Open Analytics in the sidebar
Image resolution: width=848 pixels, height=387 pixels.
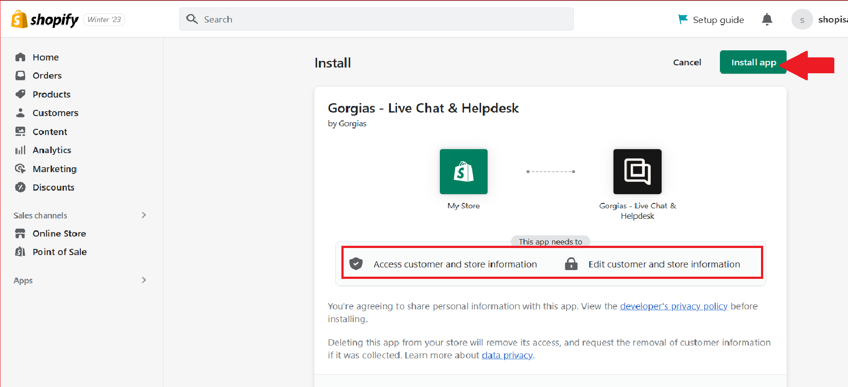coord(52,150)
